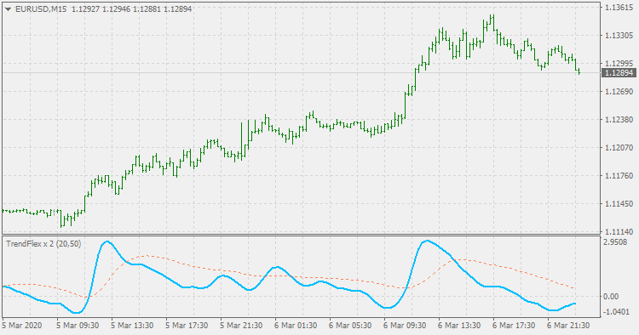639x335 pixels.
Task: Click the 5 Mar 09:30 time label
Action: (x=78, y=326)
